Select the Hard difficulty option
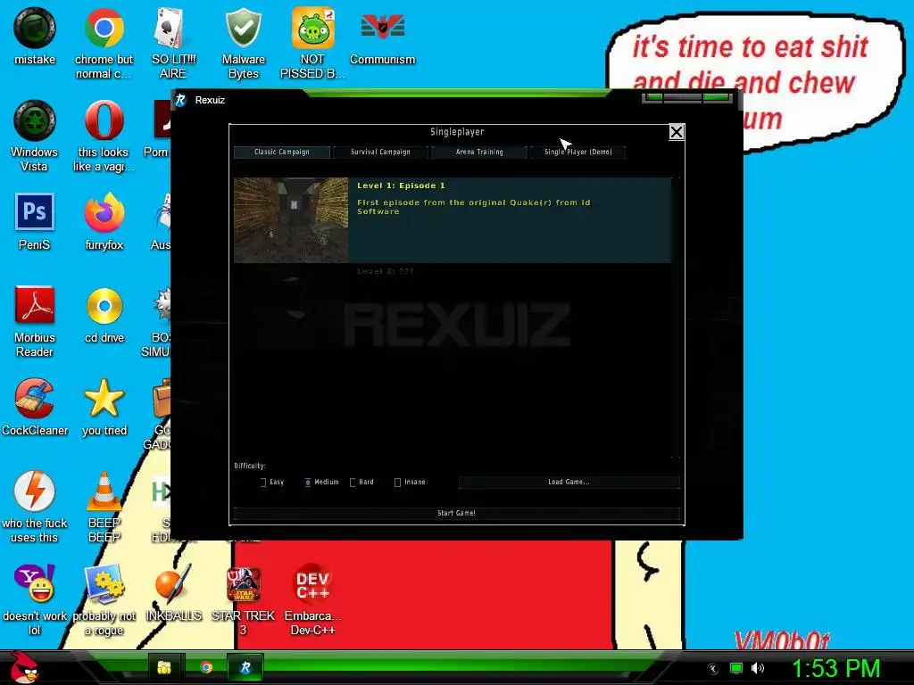914x685 pixels. (362, 482)
